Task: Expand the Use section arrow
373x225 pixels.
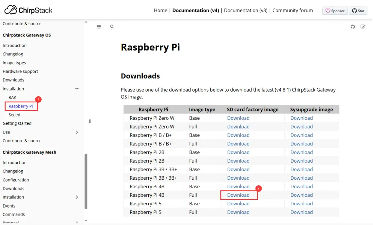Action: 77,132
